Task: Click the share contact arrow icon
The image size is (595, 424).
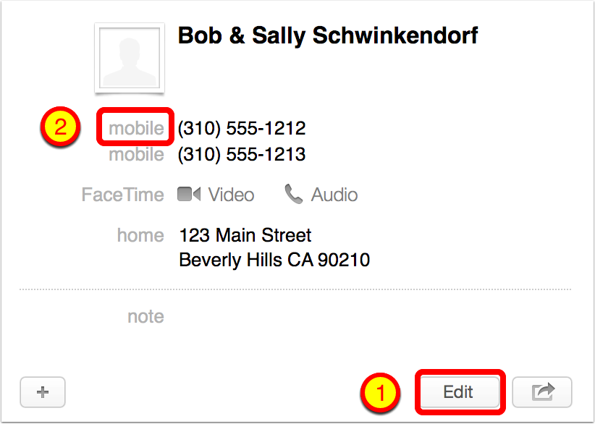Action: (541, 392)
